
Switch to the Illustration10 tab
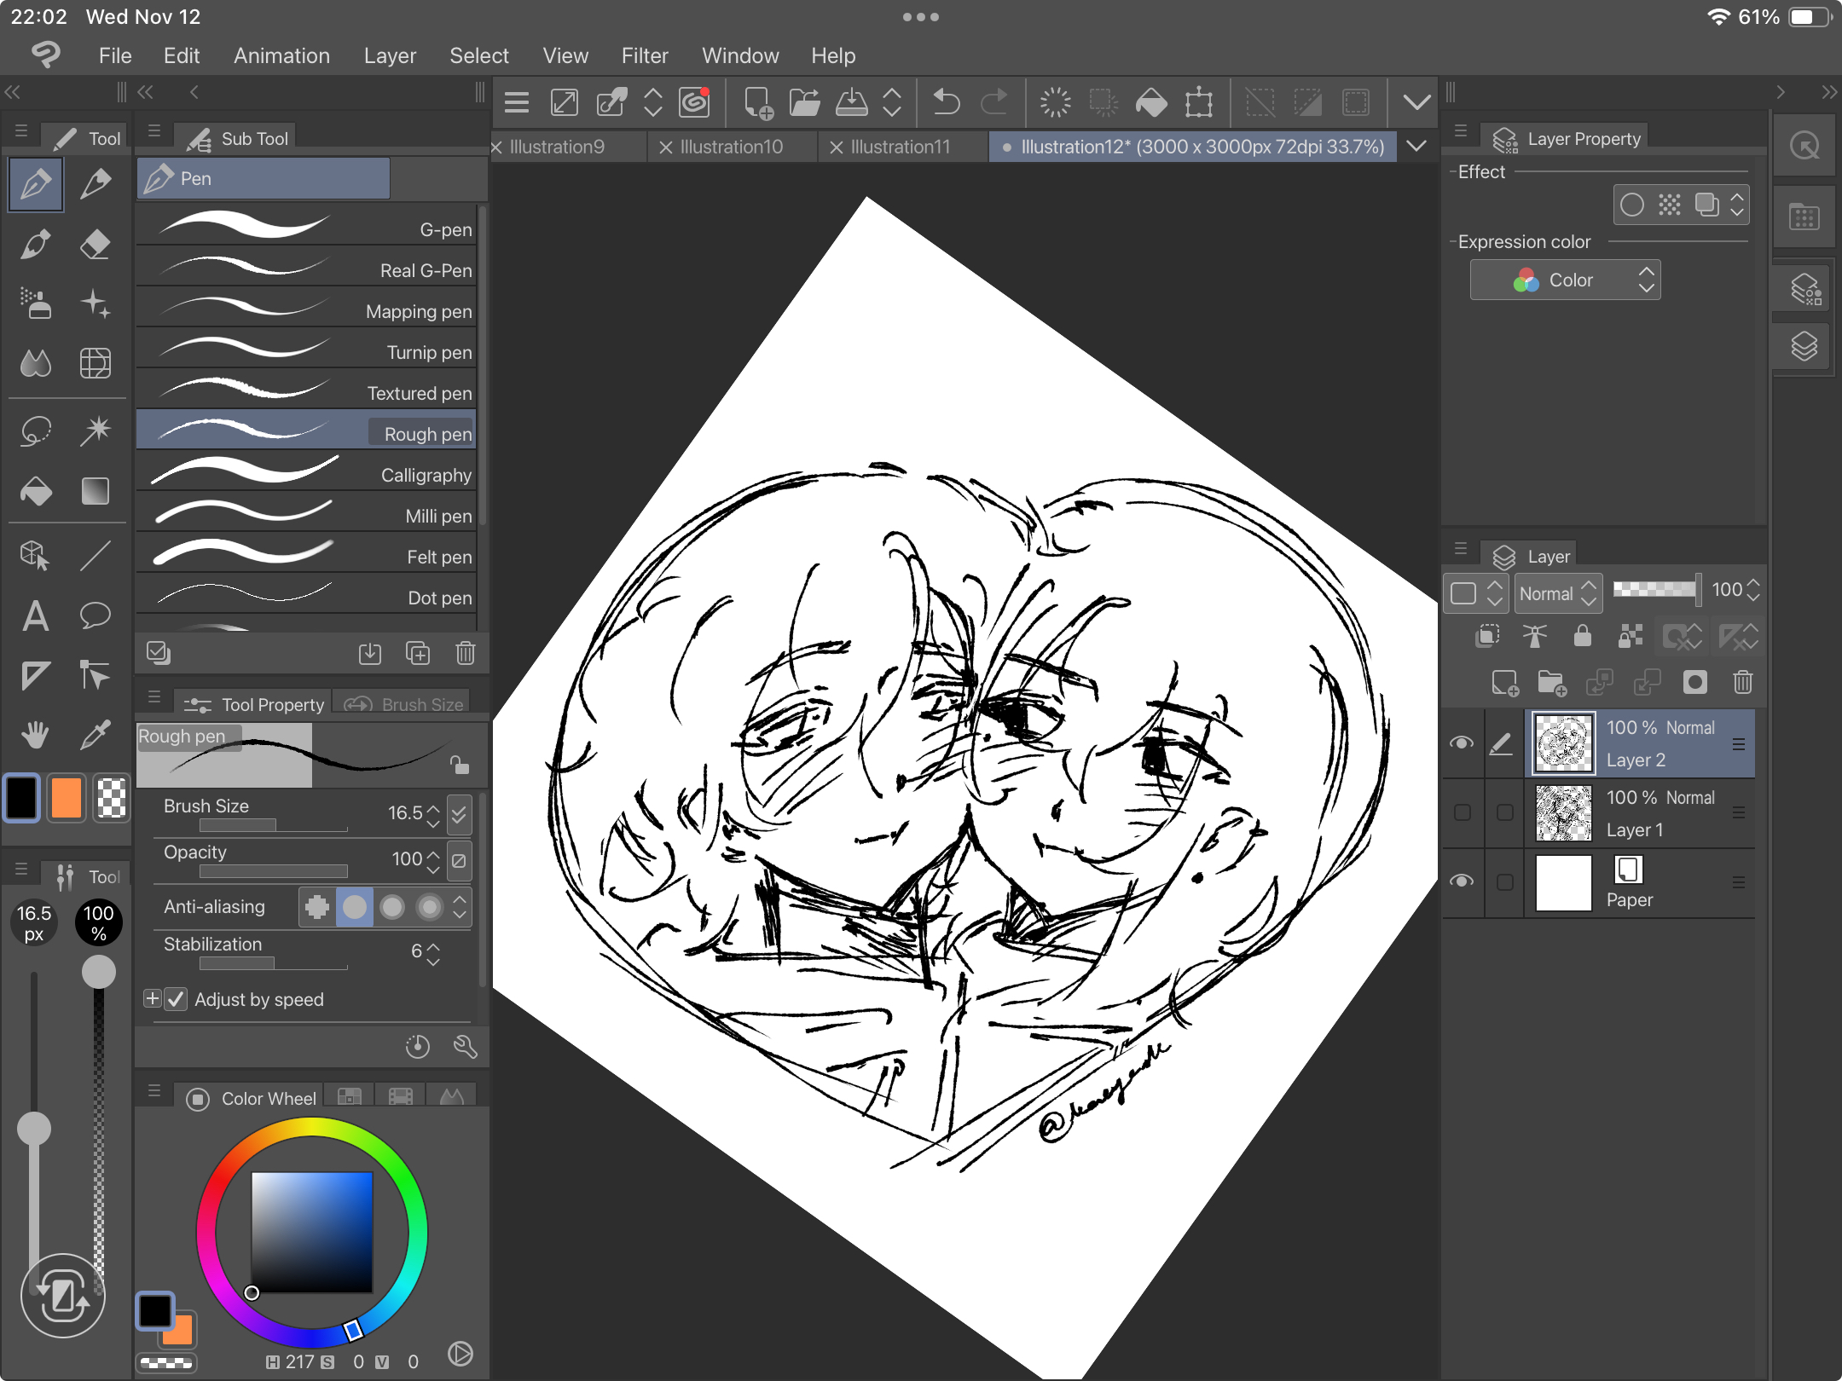pyautogui.click(x=731, y=147)
